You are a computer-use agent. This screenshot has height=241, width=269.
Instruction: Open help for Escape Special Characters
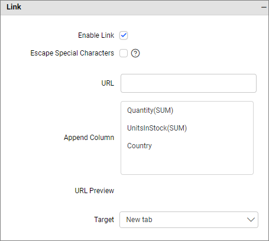point(135,53)
